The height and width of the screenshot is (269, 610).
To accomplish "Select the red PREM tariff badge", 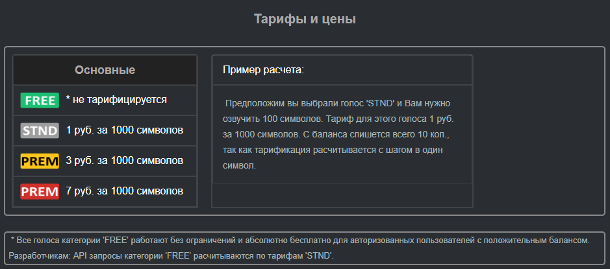I will (40, 191).
